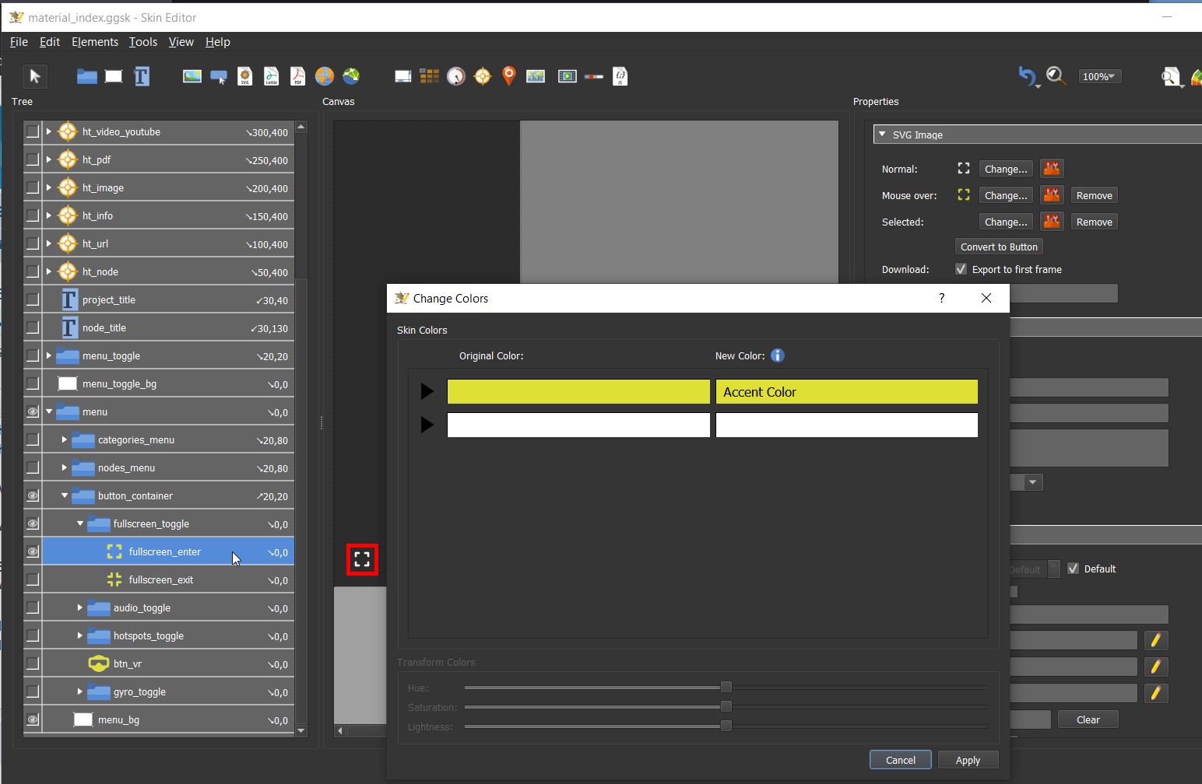The image size is (1202, 784).
Task: Remove the Mouse over SVG image
Action: pos(1094,195)
